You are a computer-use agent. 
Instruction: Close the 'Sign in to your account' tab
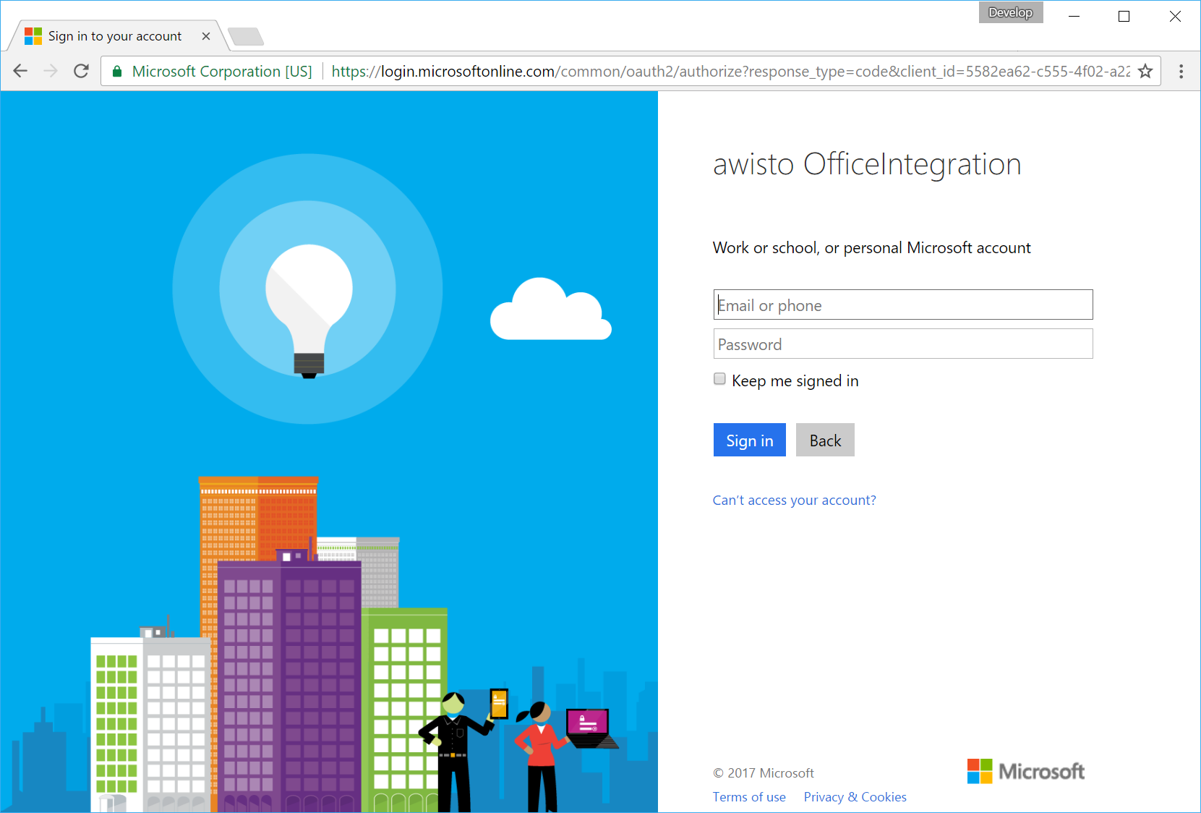pos(206,36)
